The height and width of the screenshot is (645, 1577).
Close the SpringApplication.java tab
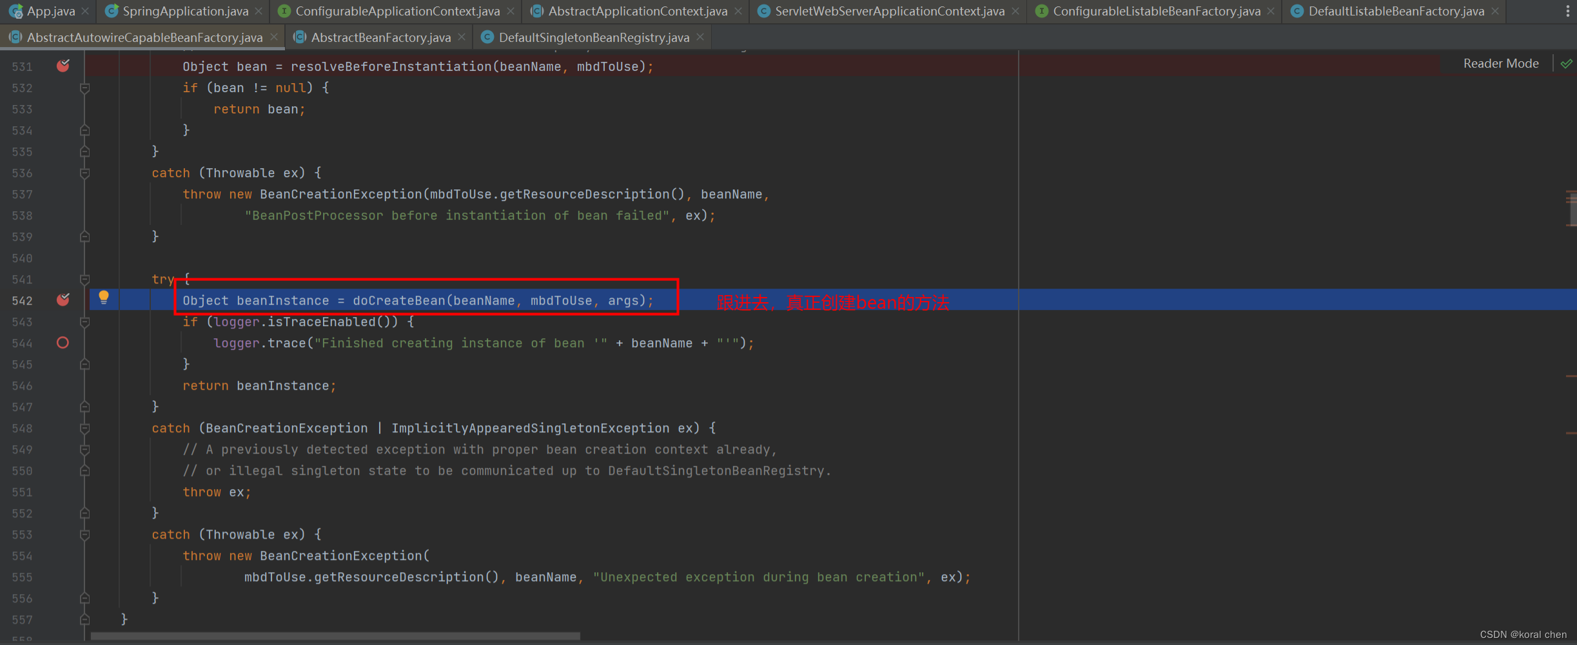[259, 11]
